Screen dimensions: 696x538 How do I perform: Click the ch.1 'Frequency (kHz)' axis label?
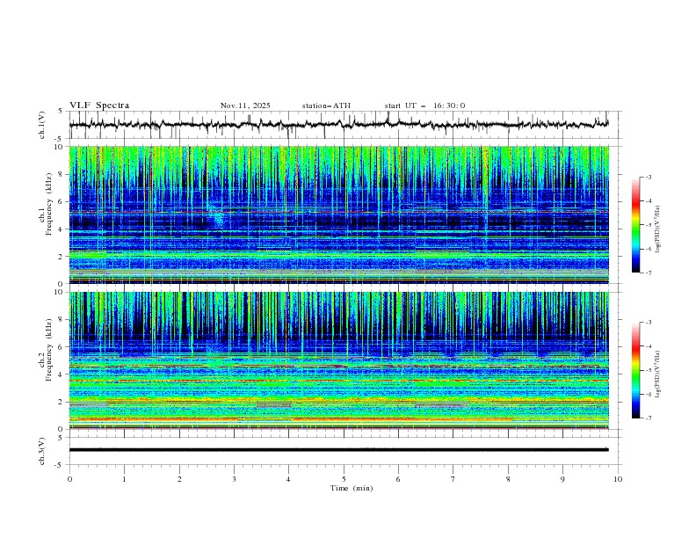[x=48, y=205]
